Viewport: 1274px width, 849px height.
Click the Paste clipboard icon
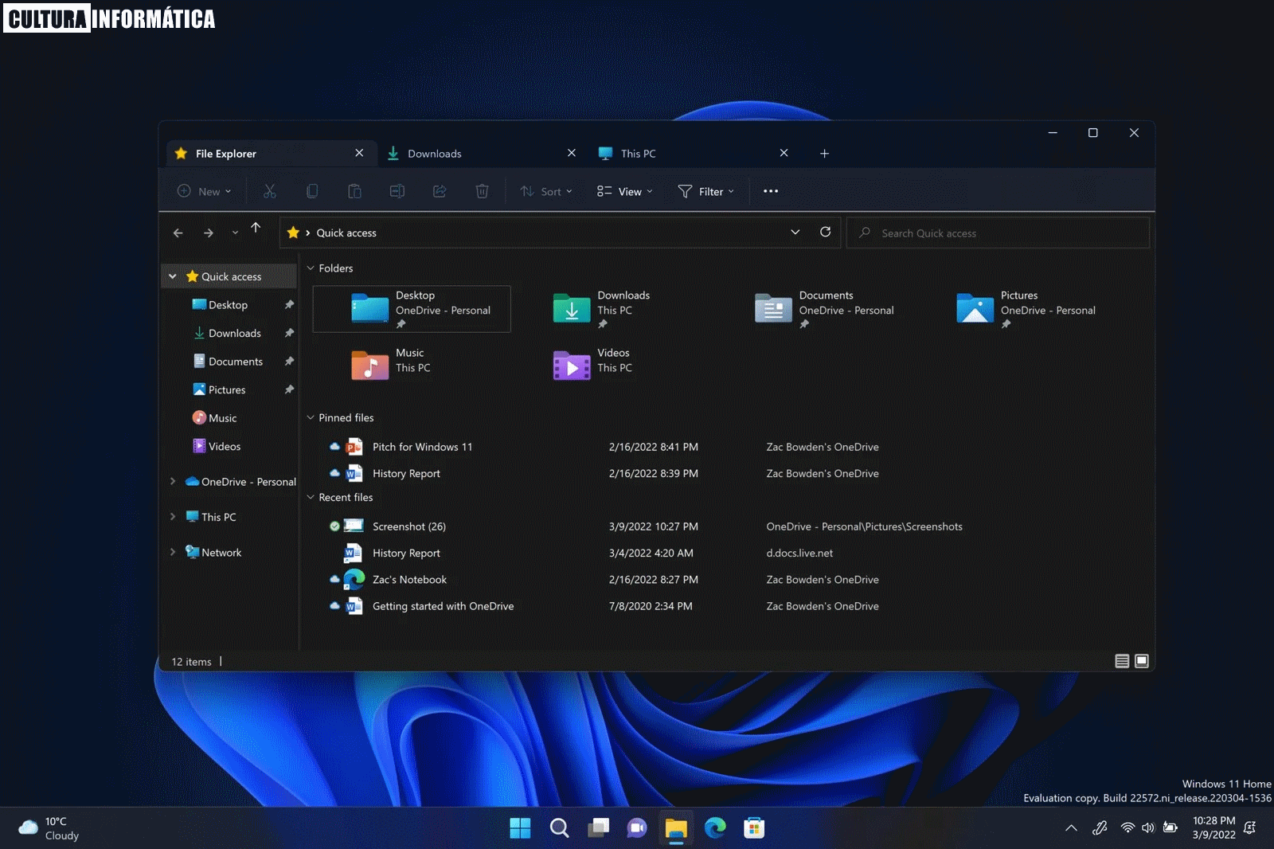[x=354, y=191]
